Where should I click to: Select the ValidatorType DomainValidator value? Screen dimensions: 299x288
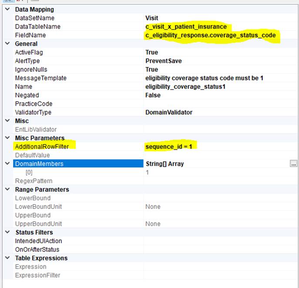click(x=169, y=112)
